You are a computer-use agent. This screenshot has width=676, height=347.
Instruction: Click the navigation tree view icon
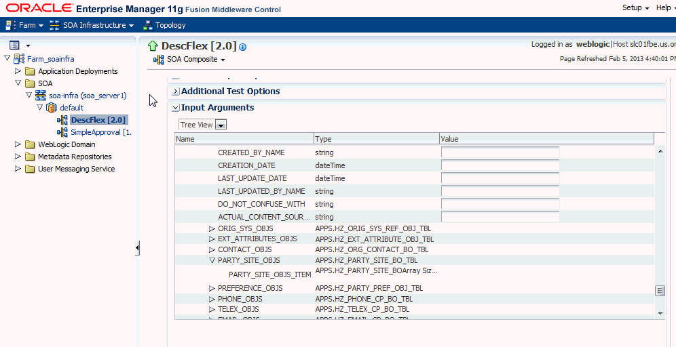[14, 45]
